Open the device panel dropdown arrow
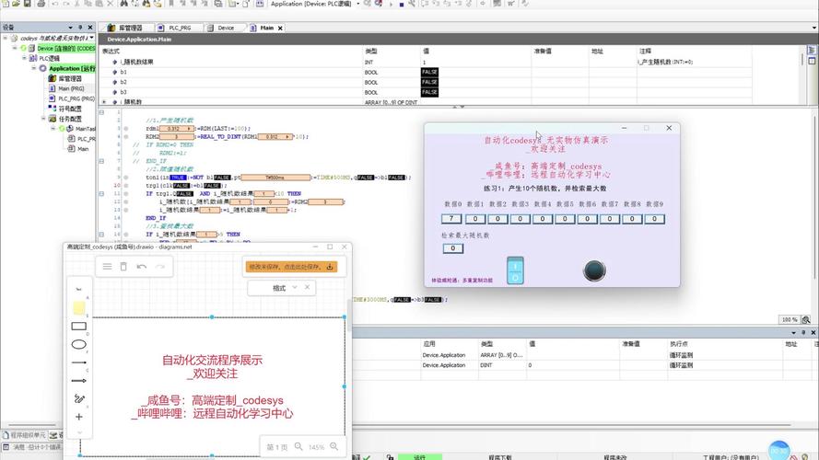 pos(70,27)
